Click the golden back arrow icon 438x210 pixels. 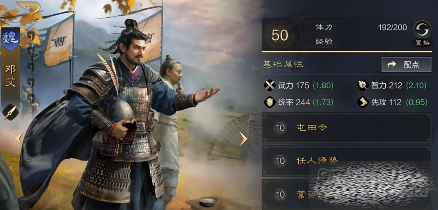click(x=29, y=8)
